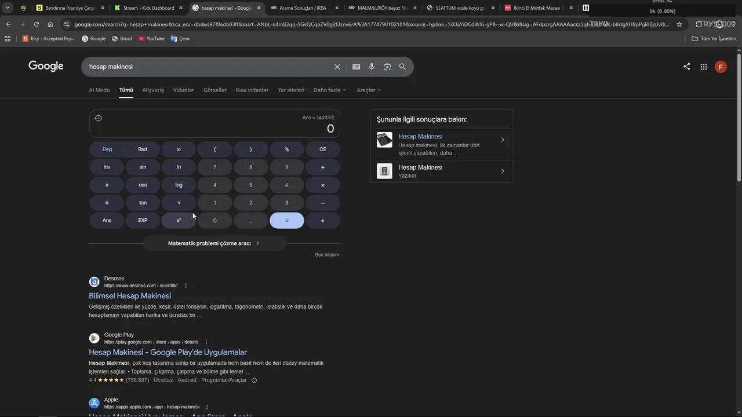
Task: Open more options for Desmos result
Action: click(186, 286)
